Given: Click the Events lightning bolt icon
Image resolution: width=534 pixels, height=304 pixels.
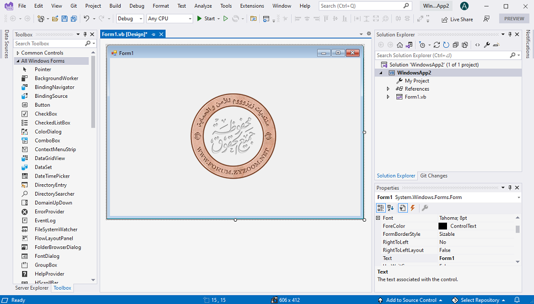Looking at the screenshot, I should point(412,208).
